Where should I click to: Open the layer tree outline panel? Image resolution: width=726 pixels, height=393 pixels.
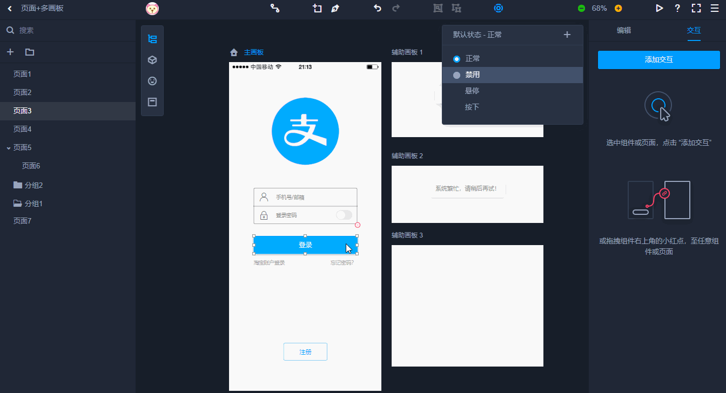152,39
